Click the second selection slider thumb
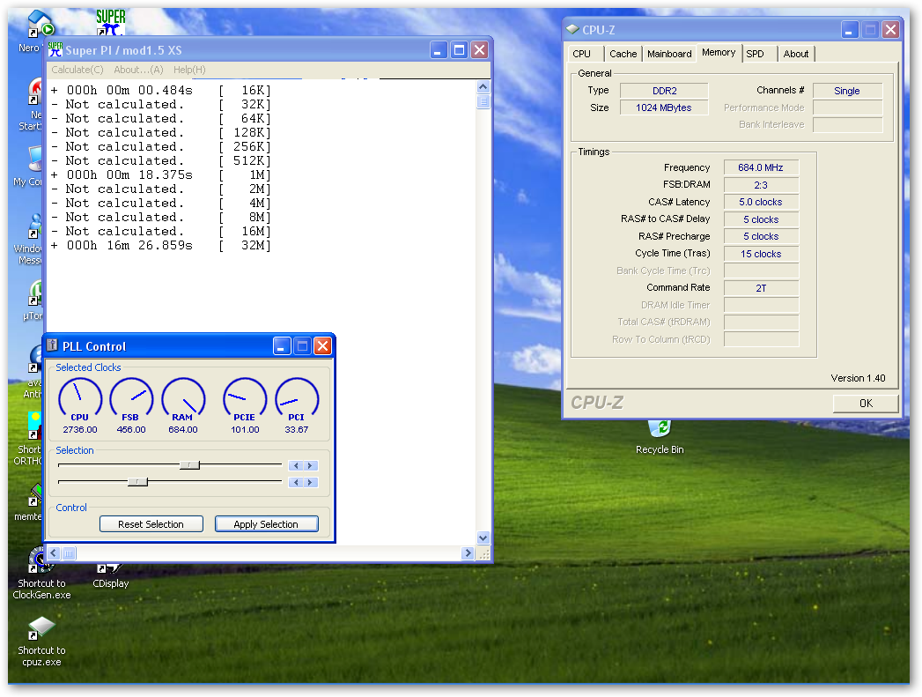Screen dimensions: 922x697 137,482
